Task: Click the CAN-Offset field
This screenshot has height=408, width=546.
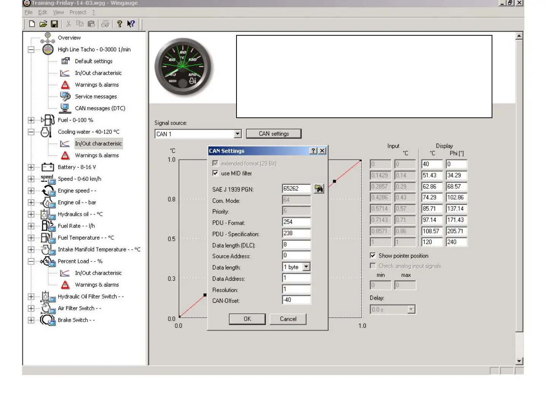Action: (x=297, y=300)
